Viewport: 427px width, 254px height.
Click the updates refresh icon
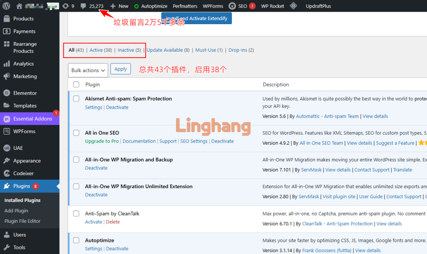[x=65, y=6]
